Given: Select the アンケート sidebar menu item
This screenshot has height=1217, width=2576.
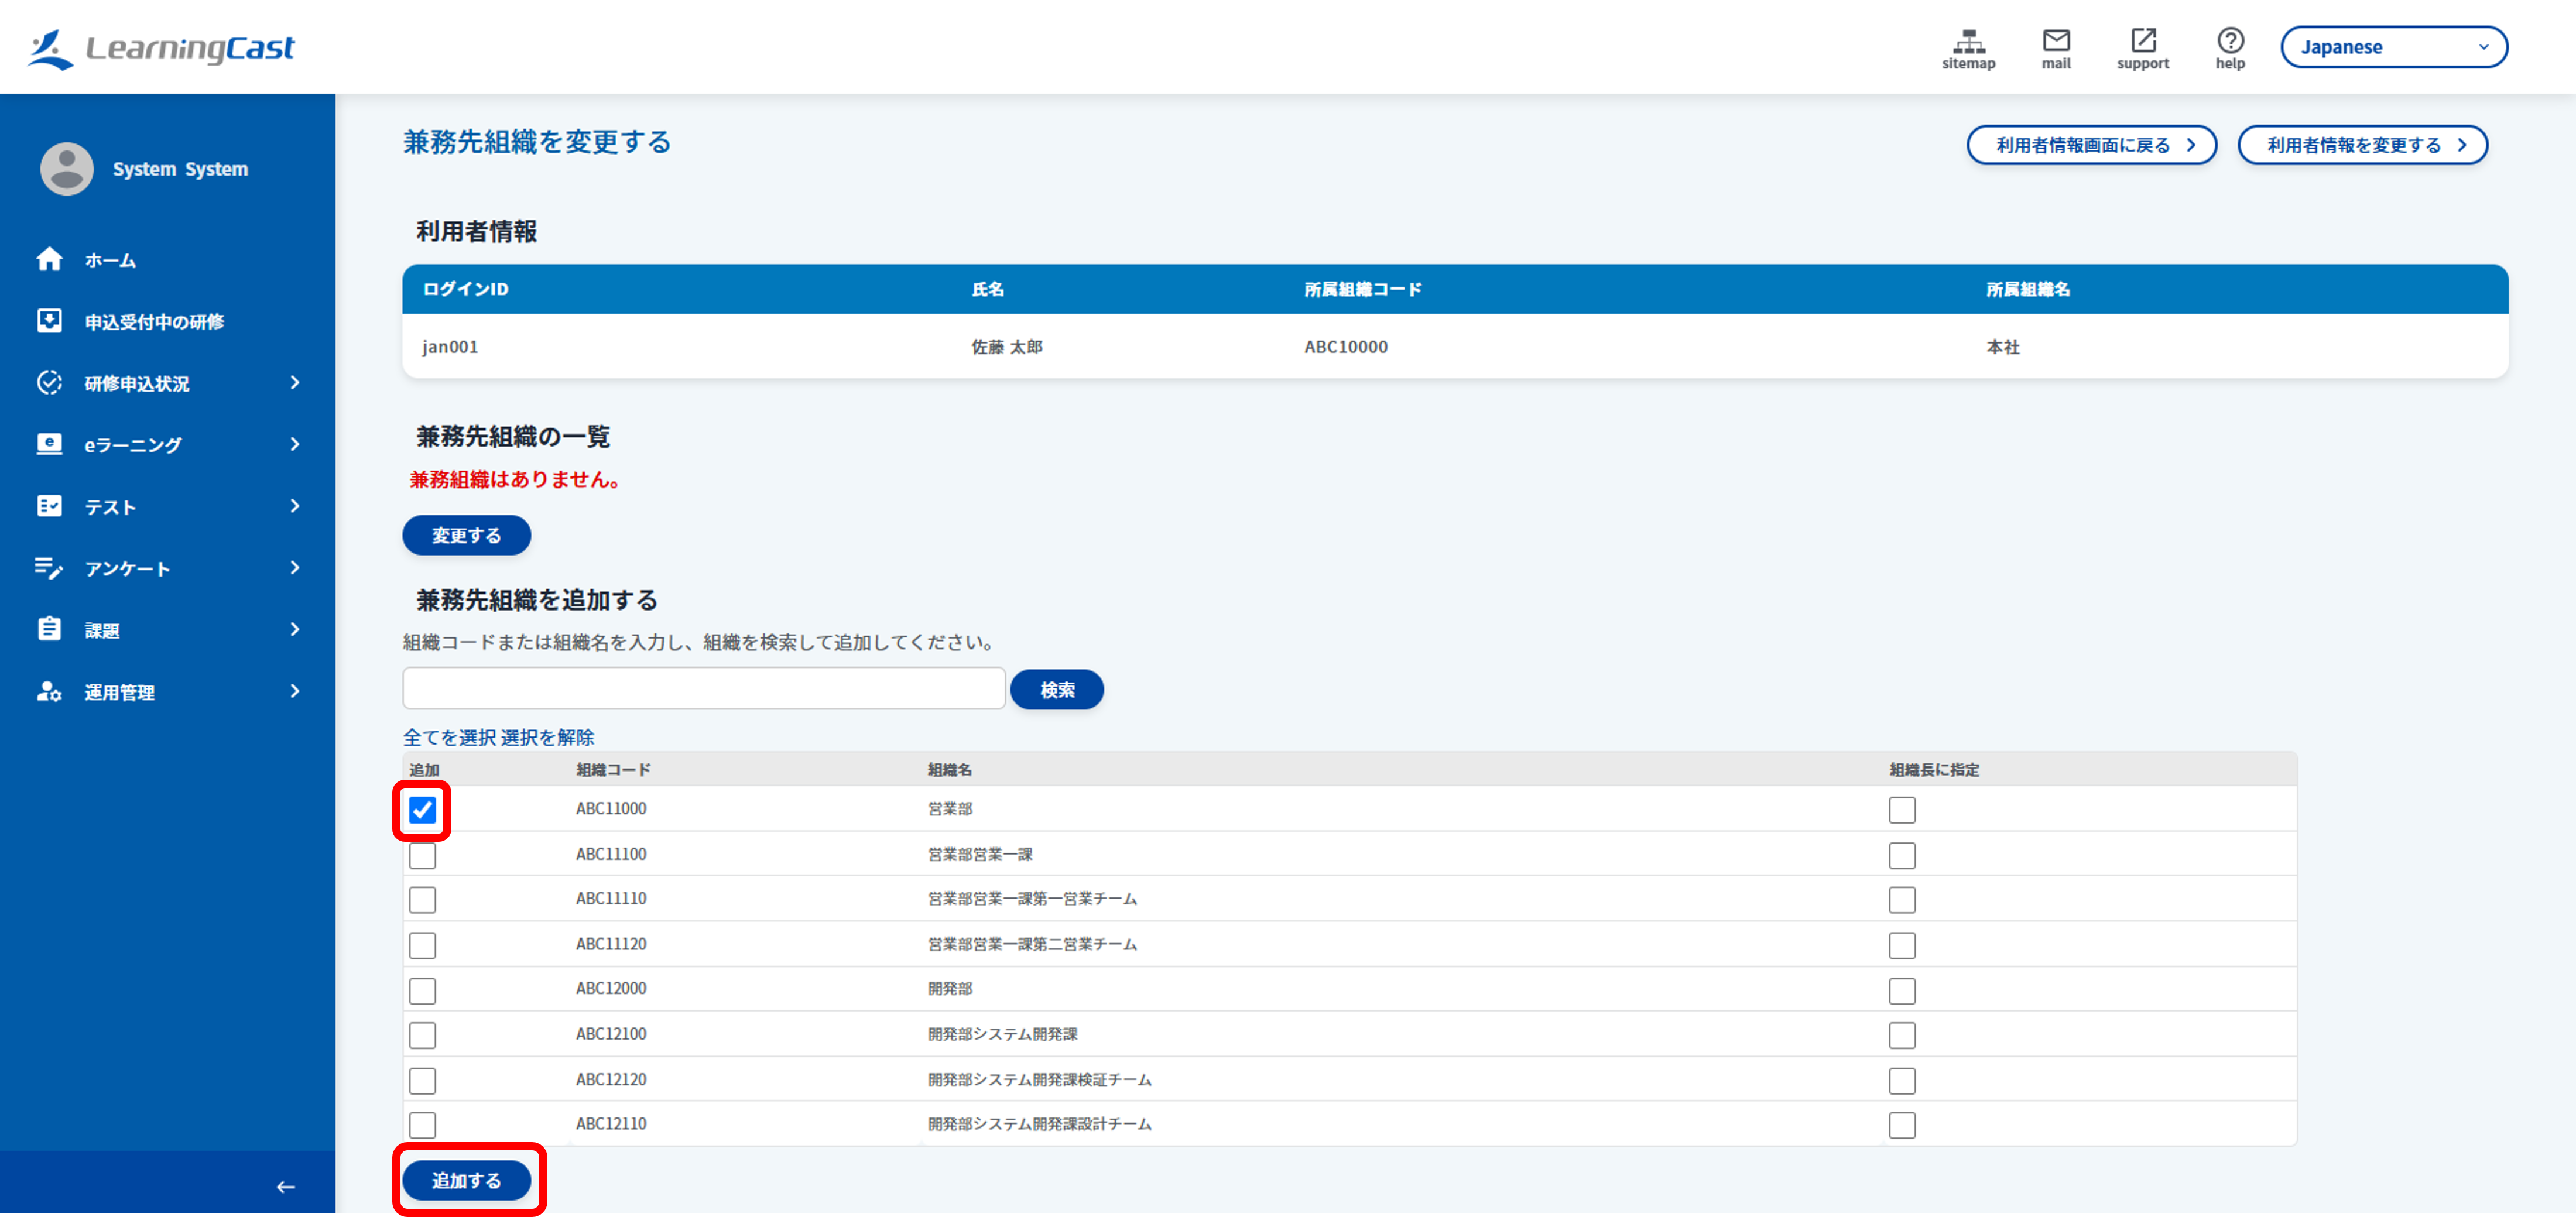Looking at the screenshot, I should pos(167,568).
